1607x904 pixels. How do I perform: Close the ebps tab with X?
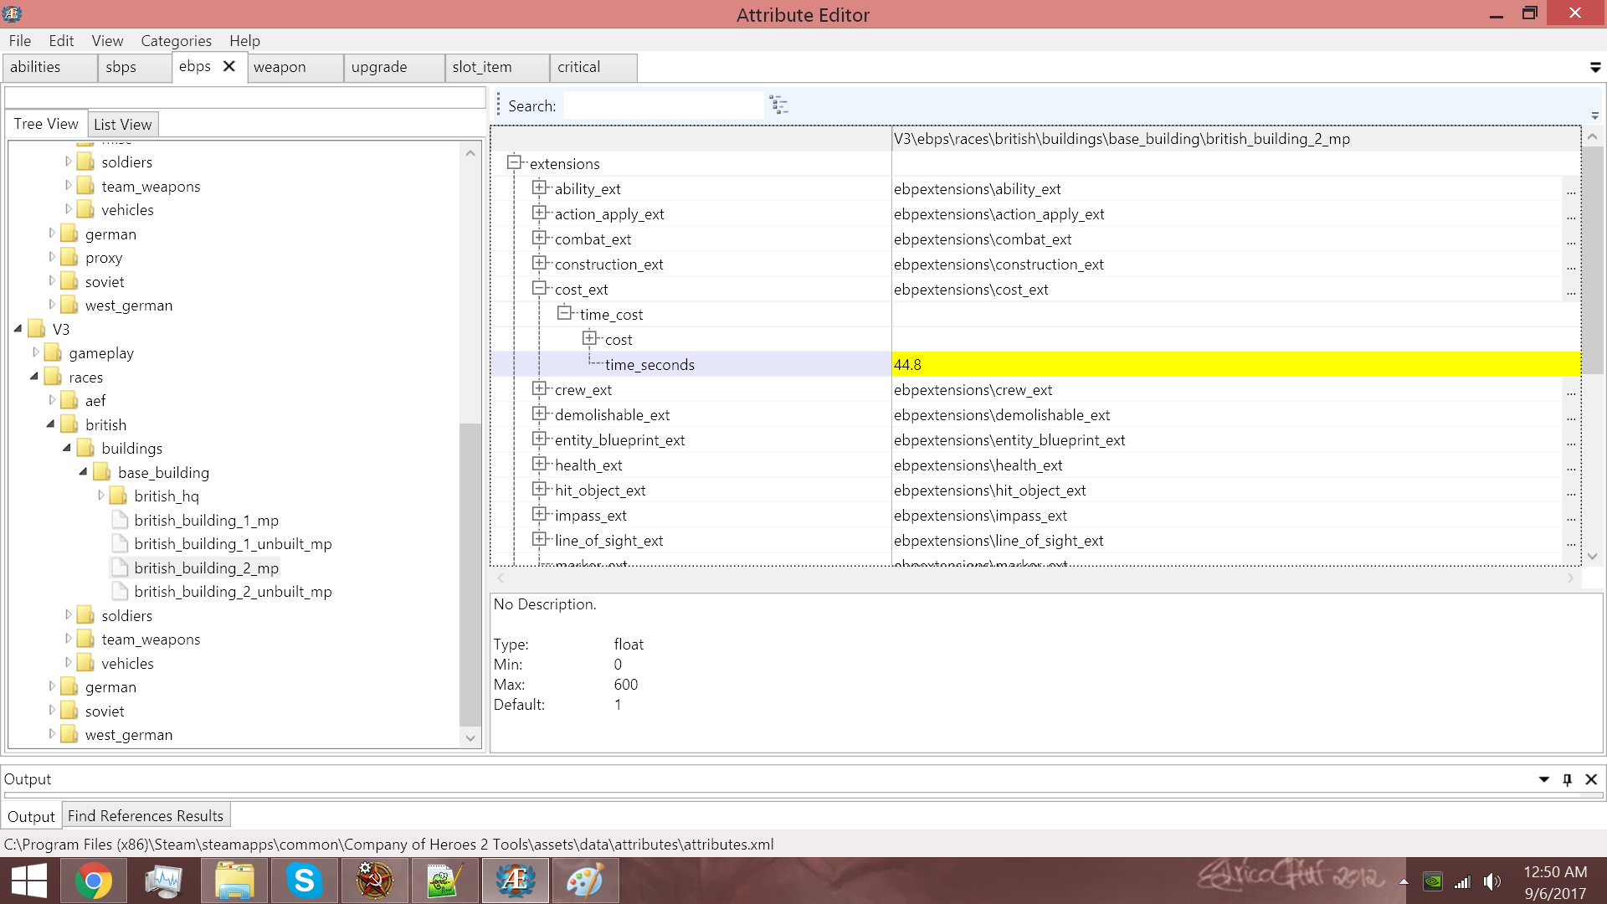(229, 66)
